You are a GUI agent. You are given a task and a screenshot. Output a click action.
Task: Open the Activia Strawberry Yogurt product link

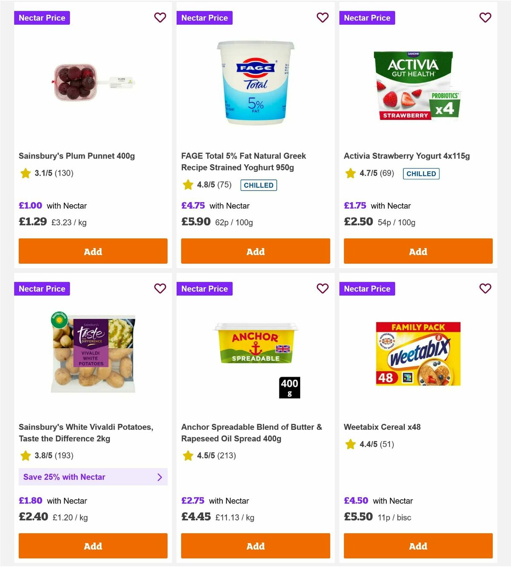coord(407,156)
